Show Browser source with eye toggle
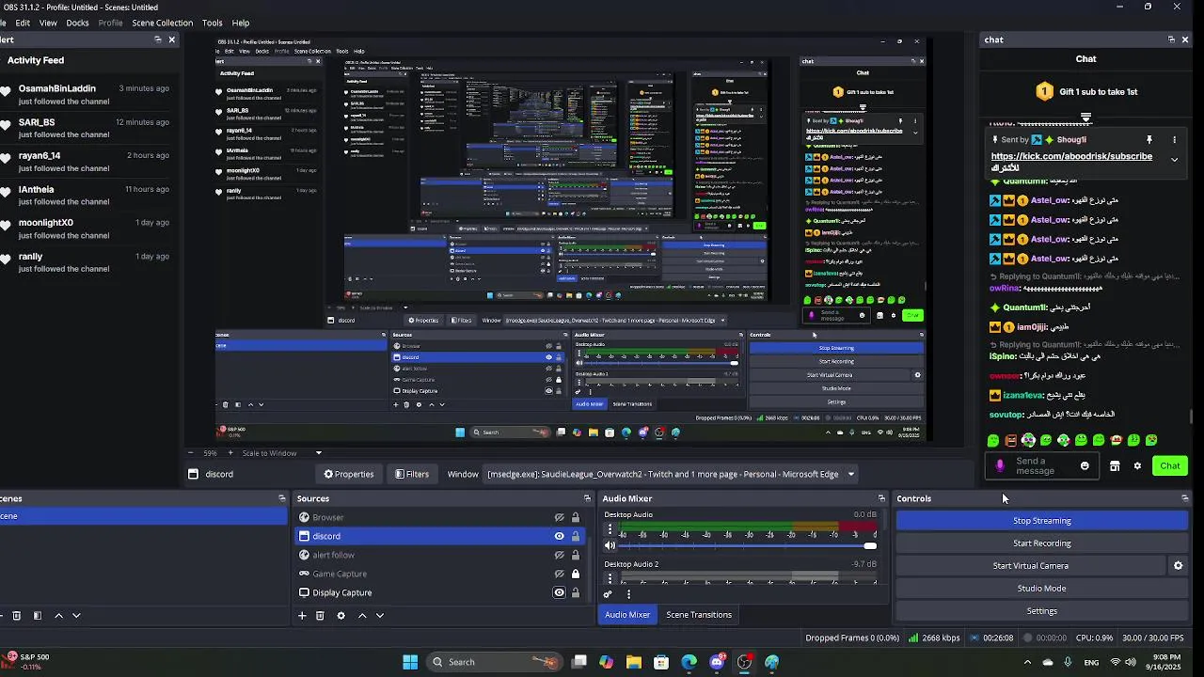This screenshot has height=677, width=1204. 559,517
